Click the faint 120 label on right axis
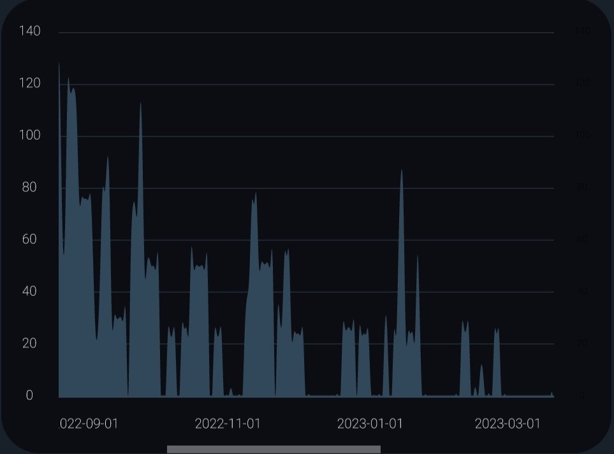The height and width of the screenshot is (454, 614). tap(582, 84)
